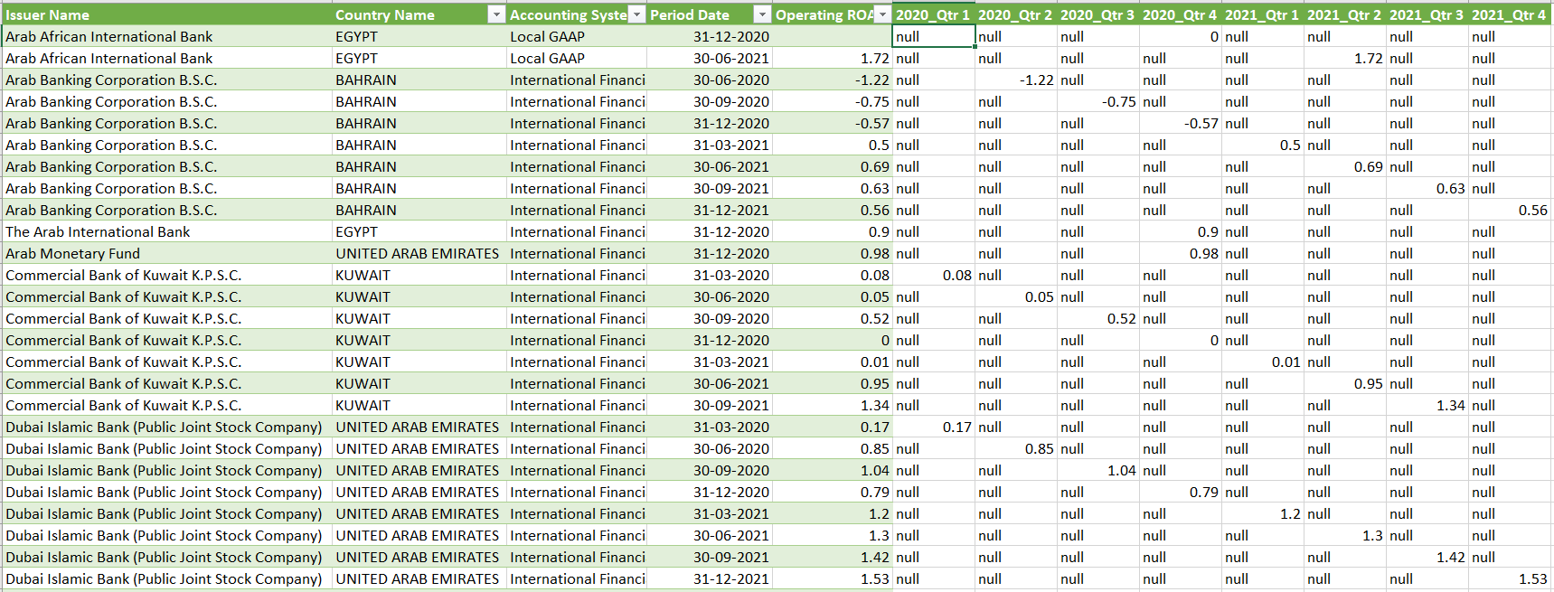Click 0.85 in the 2020_Qtr 2 column
Image resolution: width=1554 pixels, height=592 pixels.
[1016, 448]
